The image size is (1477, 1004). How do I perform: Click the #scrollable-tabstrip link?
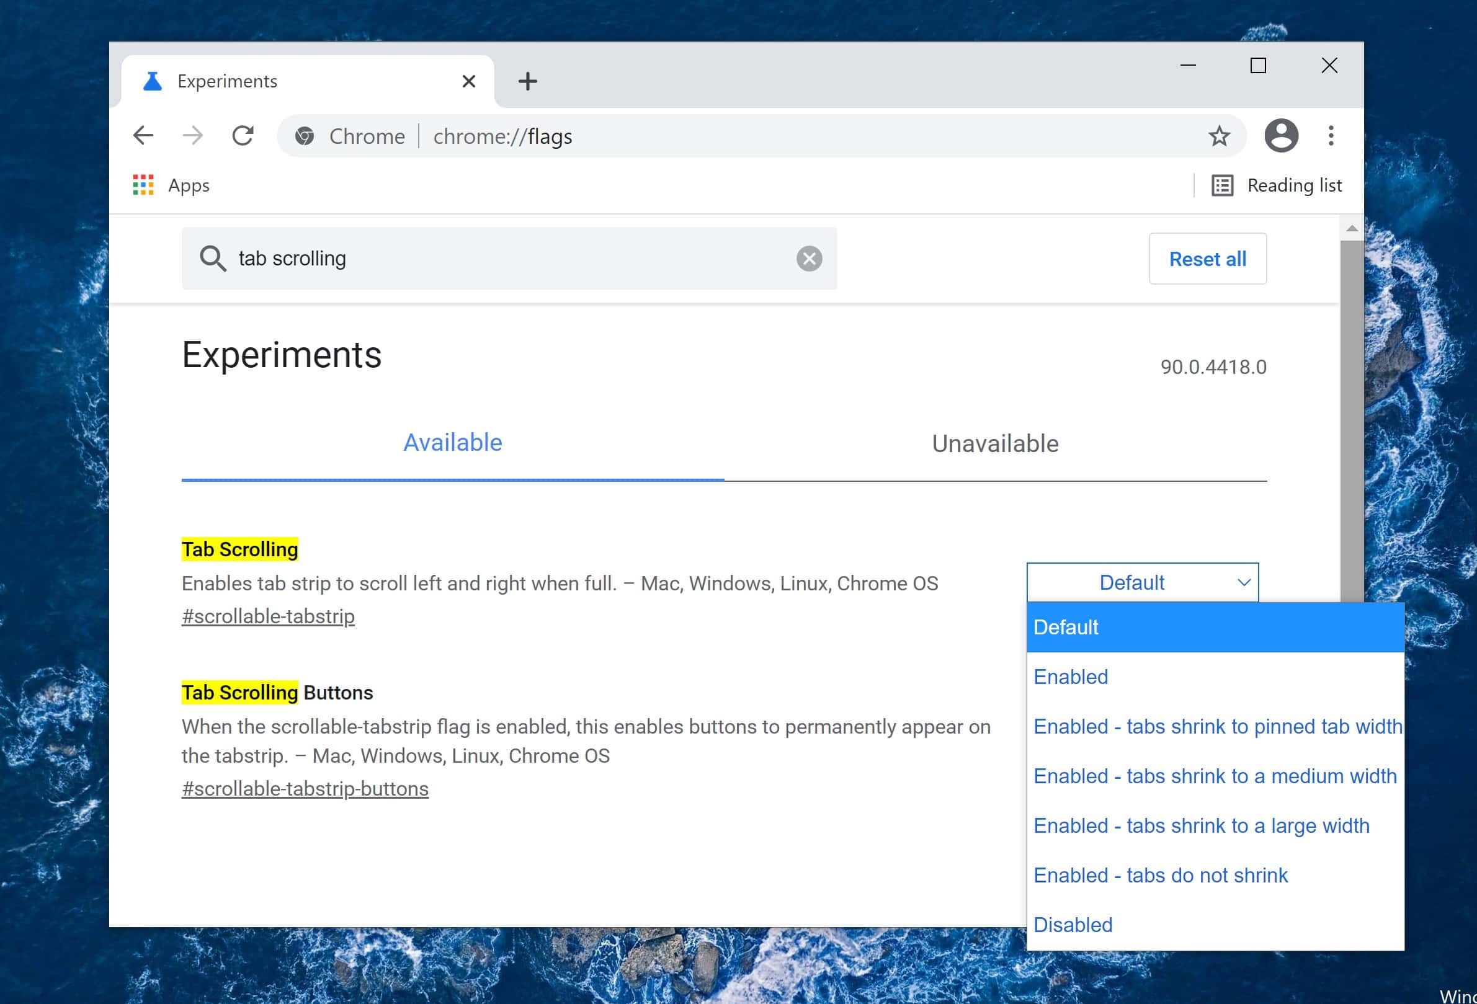pos(268,615)
